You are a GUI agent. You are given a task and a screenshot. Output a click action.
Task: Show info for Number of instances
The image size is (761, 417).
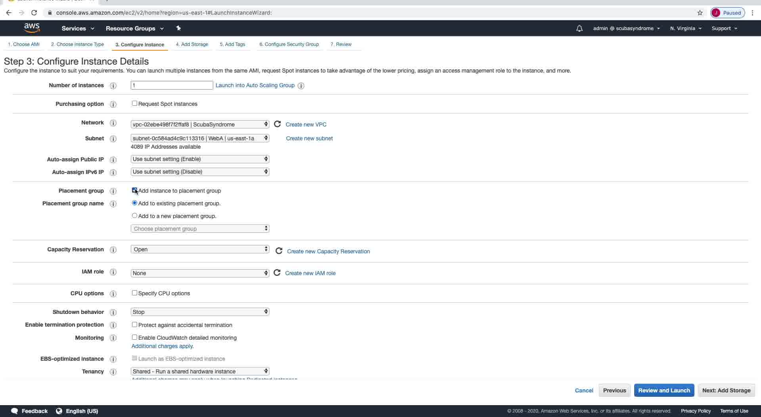tap(113, 86)
